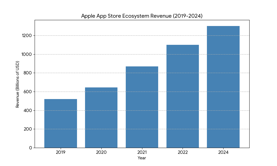277x166 pixels.
Task: Select the bar for 2019
Action: click(x=61, y=123)
